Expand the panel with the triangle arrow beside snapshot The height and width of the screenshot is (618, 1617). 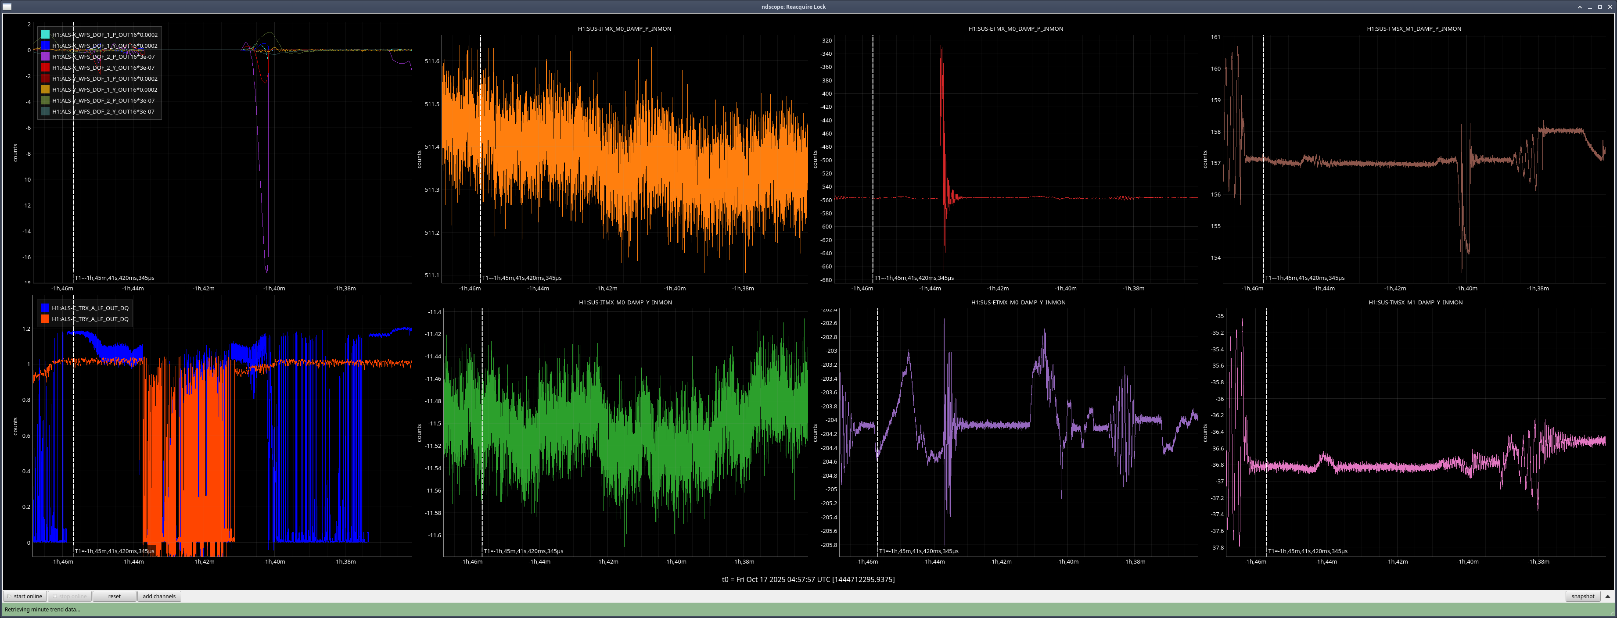coord(1607,596)
